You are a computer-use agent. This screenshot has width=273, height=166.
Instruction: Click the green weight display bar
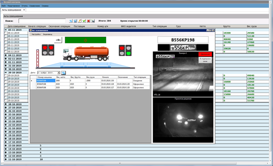click(x=86, y=40)
